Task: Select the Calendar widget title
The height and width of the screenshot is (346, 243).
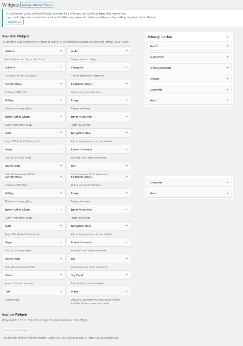Action: [x=10, y=68]
